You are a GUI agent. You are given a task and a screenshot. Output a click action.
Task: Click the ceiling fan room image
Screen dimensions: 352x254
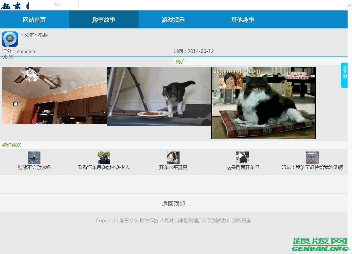coord(54,96)
